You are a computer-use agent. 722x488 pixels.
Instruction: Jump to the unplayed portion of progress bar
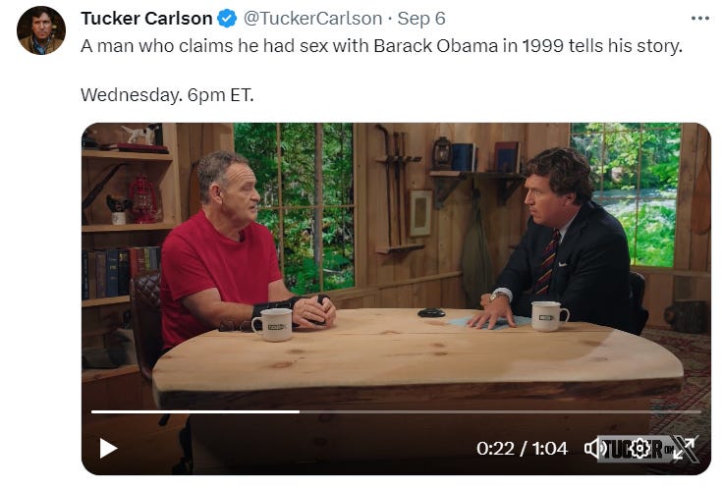500,411
